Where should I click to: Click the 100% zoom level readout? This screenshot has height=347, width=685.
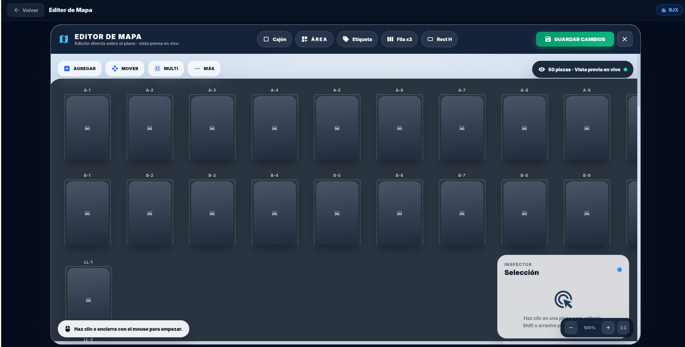(590, 328)
